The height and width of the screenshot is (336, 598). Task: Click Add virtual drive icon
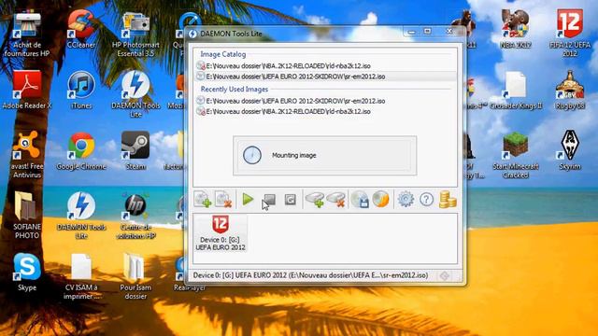316,199
